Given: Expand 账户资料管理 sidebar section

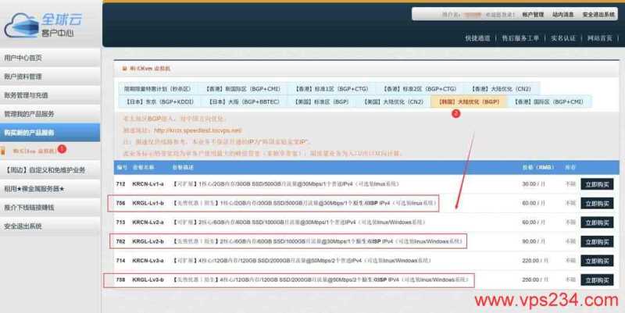Looking at the screenshot, I should click(23, 76).
